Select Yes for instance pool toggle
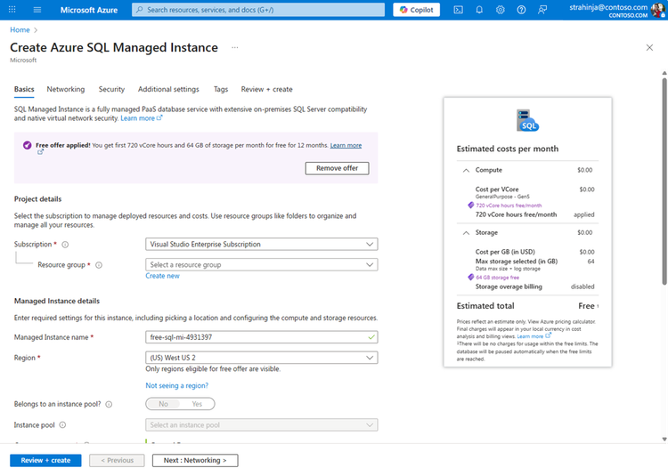Viewport: 668px width, 476px height. 197,404
